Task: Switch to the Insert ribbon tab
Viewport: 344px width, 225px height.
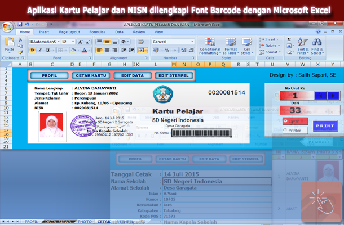Action: [44, 32]
